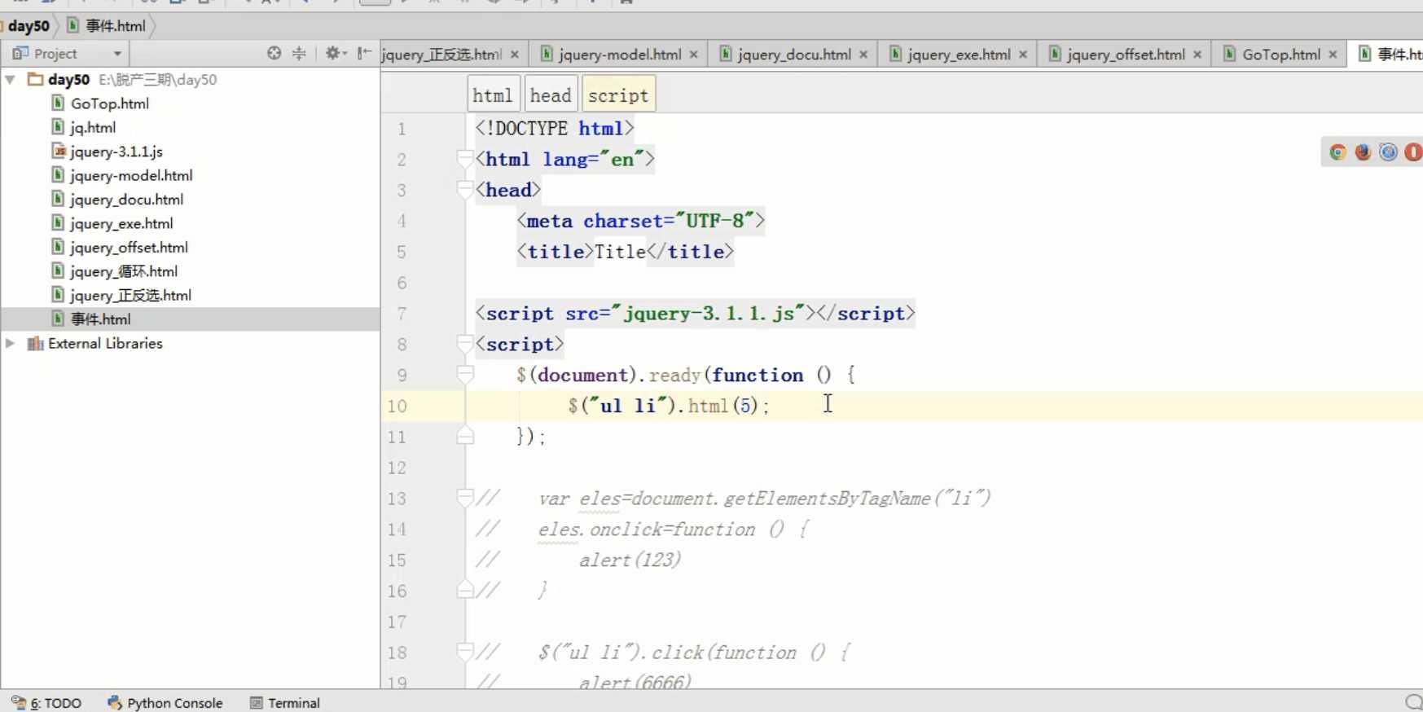The image size is (1423, 712).
Task: Open the Project view dropdown
Action: click(x=117, y=54)
